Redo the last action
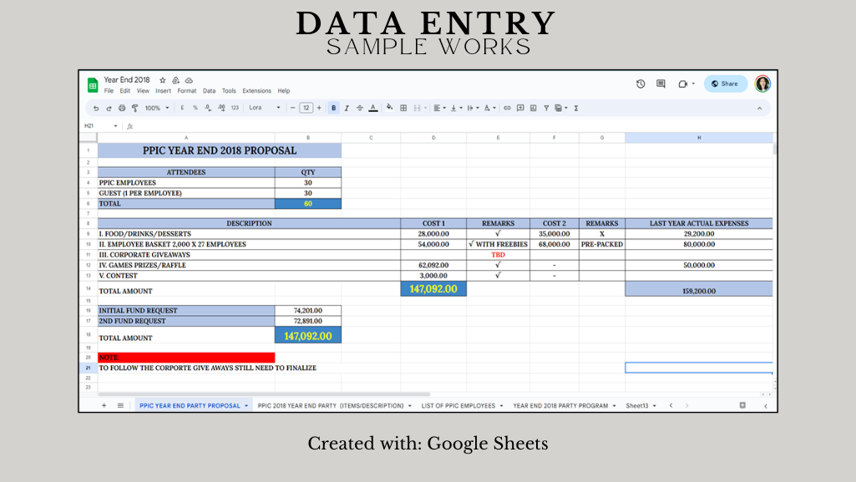Screen dimensions: 856x482 pyautogui.click(x=109, y=108)
